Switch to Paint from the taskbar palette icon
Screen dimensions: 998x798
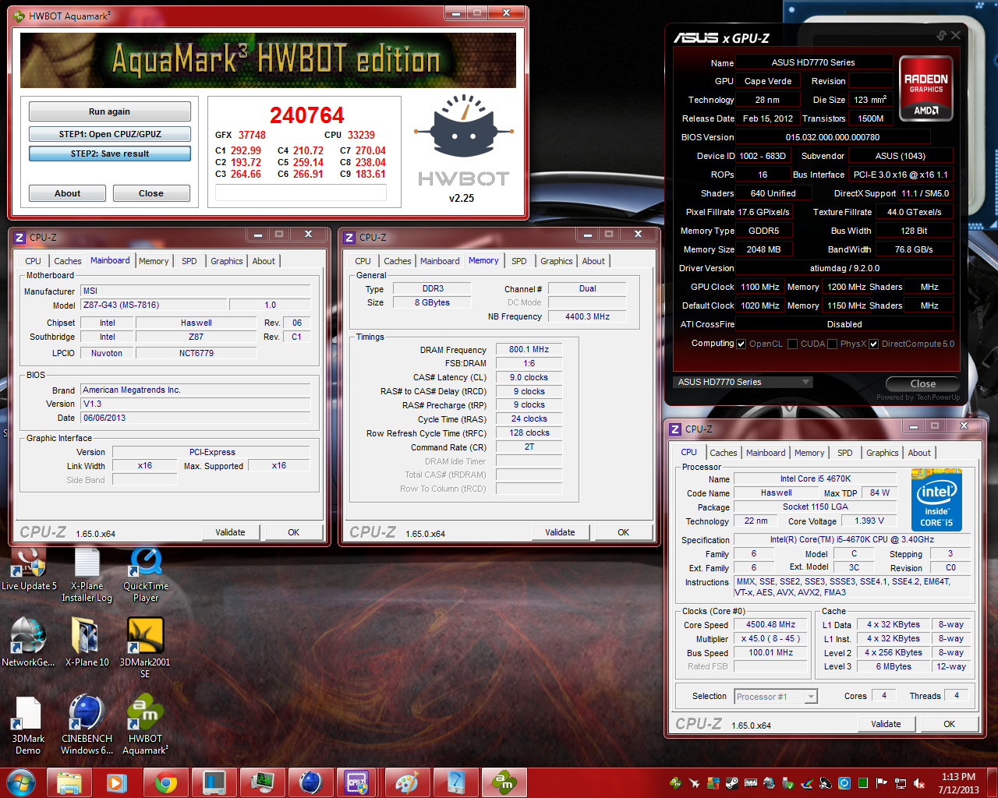tap(406, 782)
